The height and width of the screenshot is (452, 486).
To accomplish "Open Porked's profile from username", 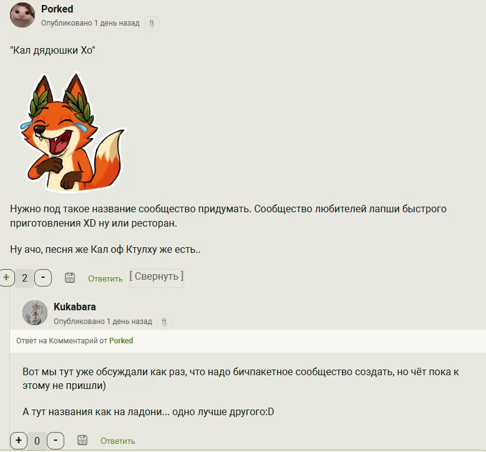I will pos(57,9).
